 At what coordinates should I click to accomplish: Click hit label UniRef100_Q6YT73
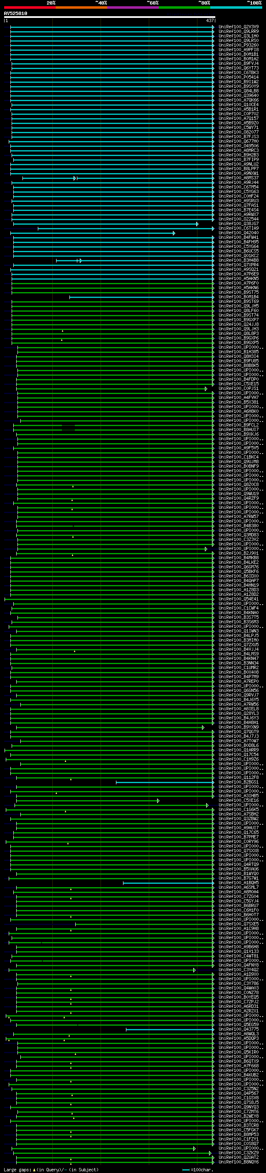tap(239, 68)
